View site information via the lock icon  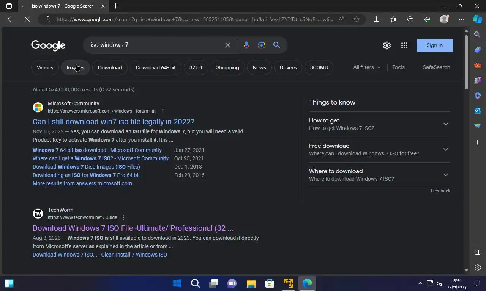tap(48, 19)
